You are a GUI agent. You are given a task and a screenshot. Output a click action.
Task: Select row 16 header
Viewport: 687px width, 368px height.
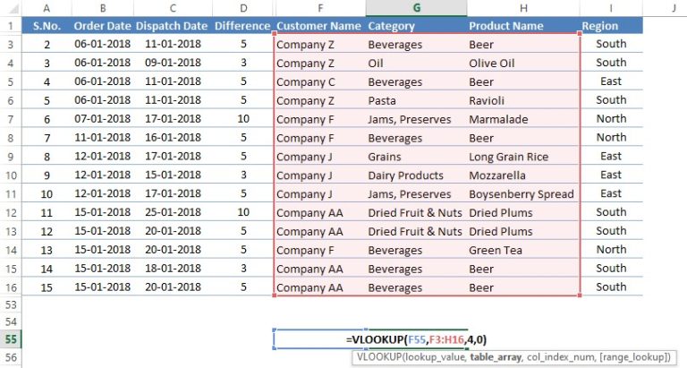click(x=11, y=287)
